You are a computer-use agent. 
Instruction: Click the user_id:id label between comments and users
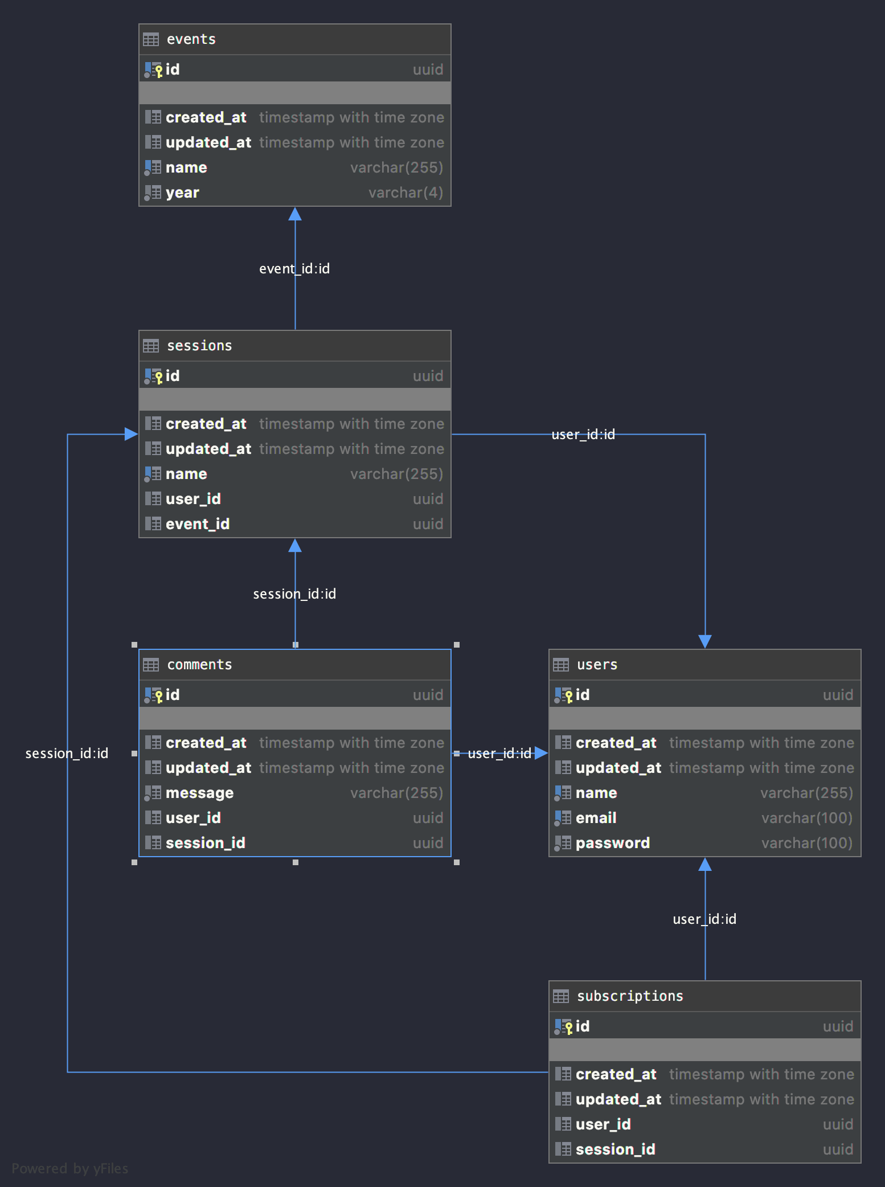coord(499,754)
